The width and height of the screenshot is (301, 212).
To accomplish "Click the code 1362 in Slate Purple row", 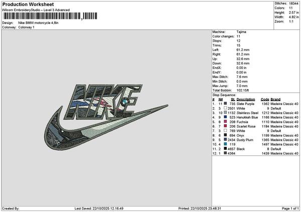I will (265, 103).
